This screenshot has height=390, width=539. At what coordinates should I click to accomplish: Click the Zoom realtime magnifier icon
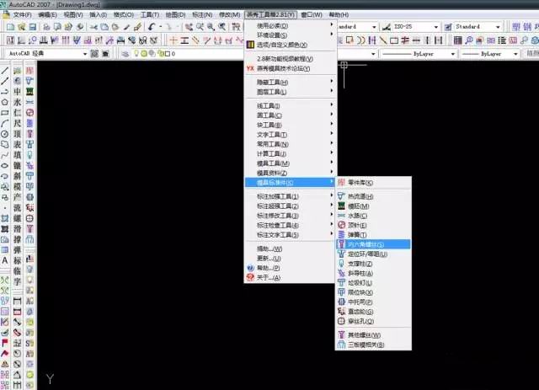200,27
